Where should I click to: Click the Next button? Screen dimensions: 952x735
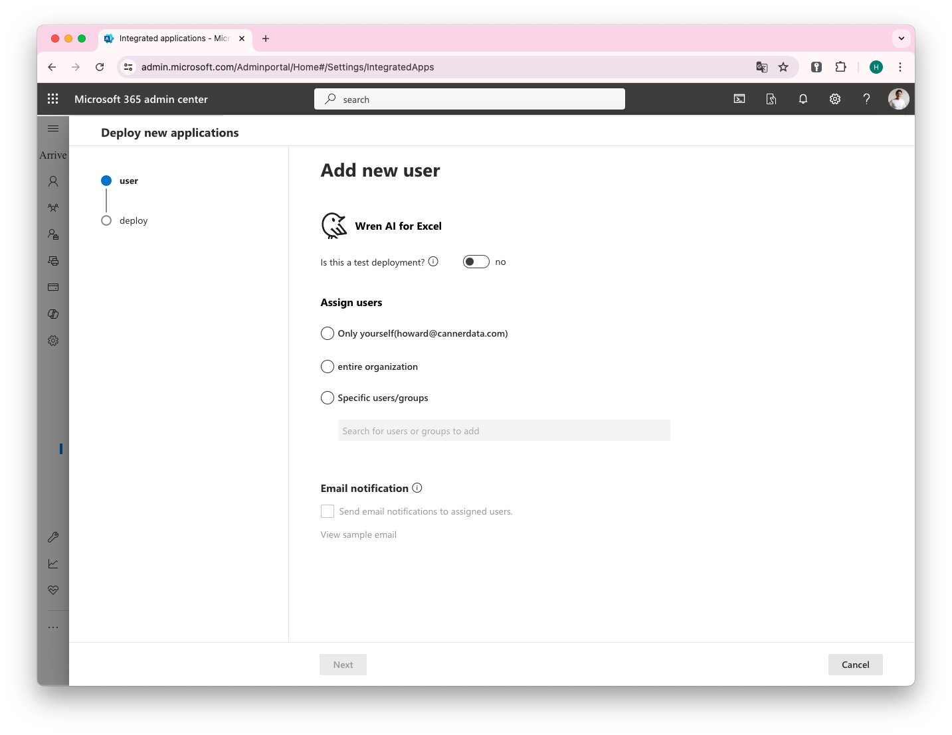click(343, 665)
